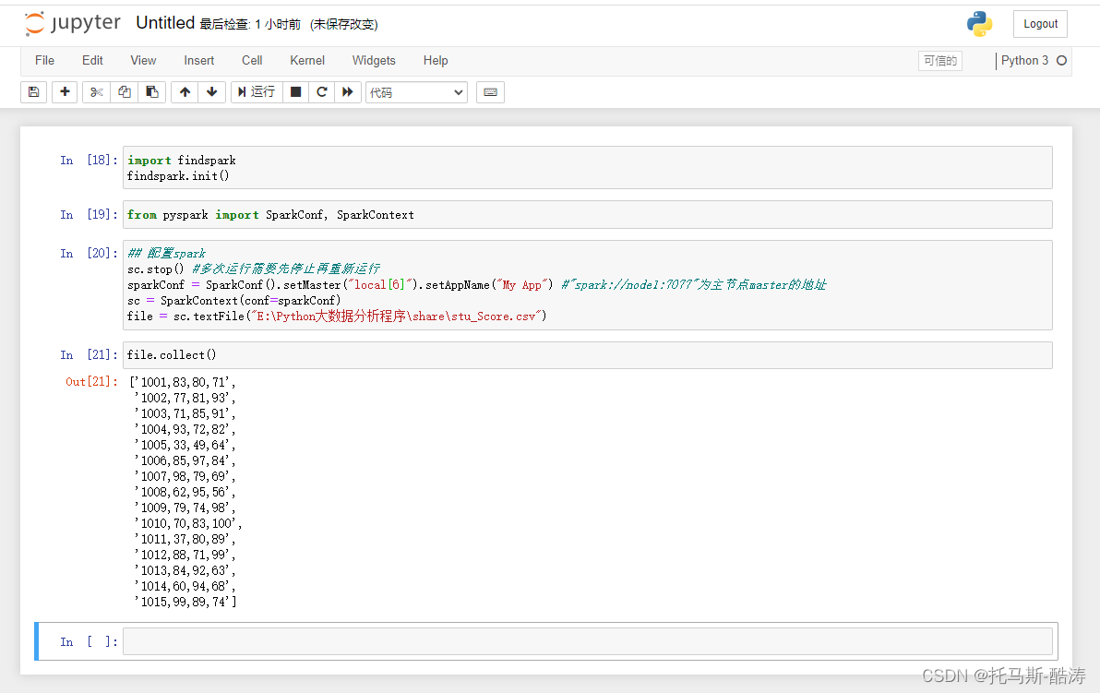
Task: Copy selected cells using the copy icon
Action: pos(123,91)
